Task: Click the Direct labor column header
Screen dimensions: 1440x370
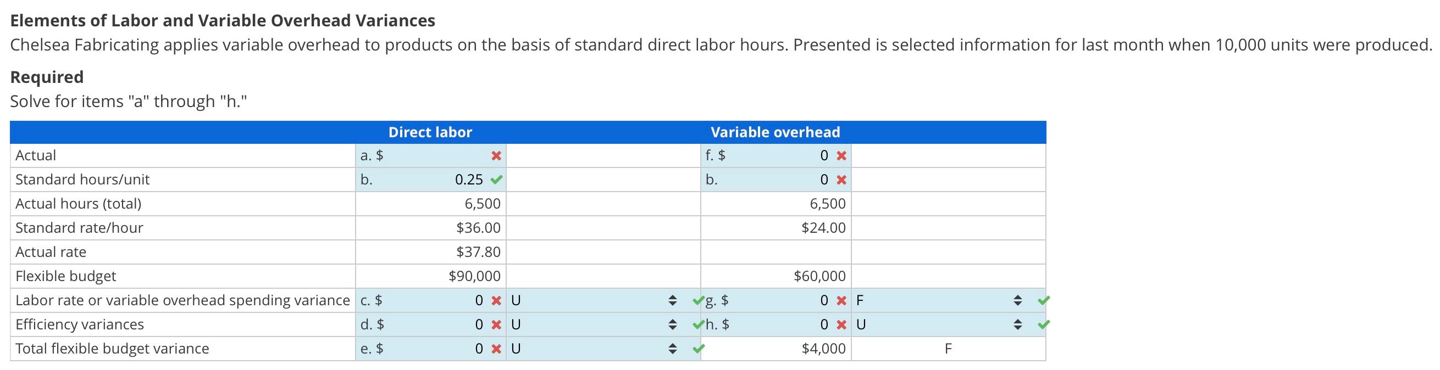Action: click(430, 132)
